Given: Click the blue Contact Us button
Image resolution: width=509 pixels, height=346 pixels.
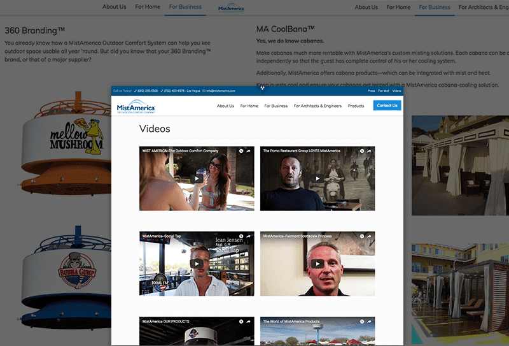Looking at the screenshot, I should 387,105.
